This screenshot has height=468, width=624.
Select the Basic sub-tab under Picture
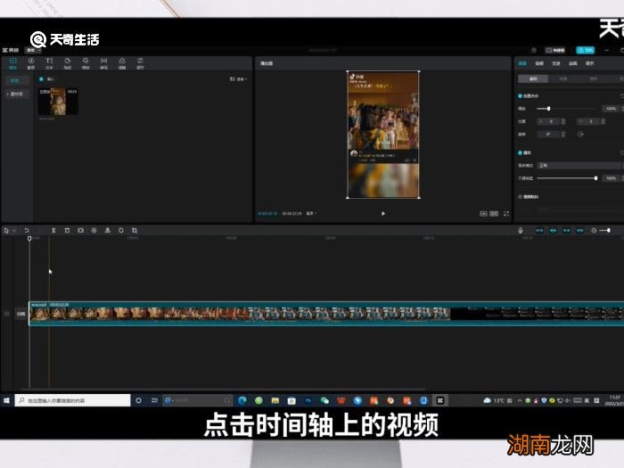point(533,78)
